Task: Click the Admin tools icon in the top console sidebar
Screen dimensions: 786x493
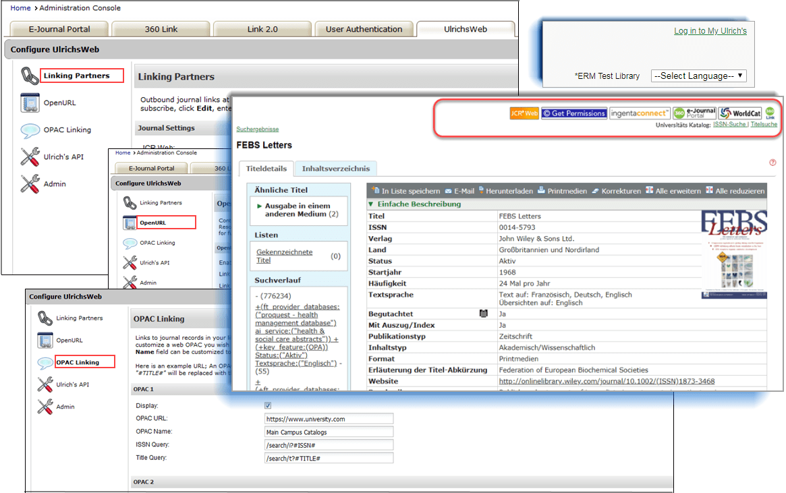Action: pyautogui.click(x=30, y=184)
